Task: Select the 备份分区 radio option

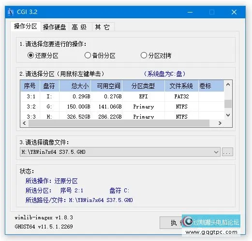Action: tap(100, 55)
